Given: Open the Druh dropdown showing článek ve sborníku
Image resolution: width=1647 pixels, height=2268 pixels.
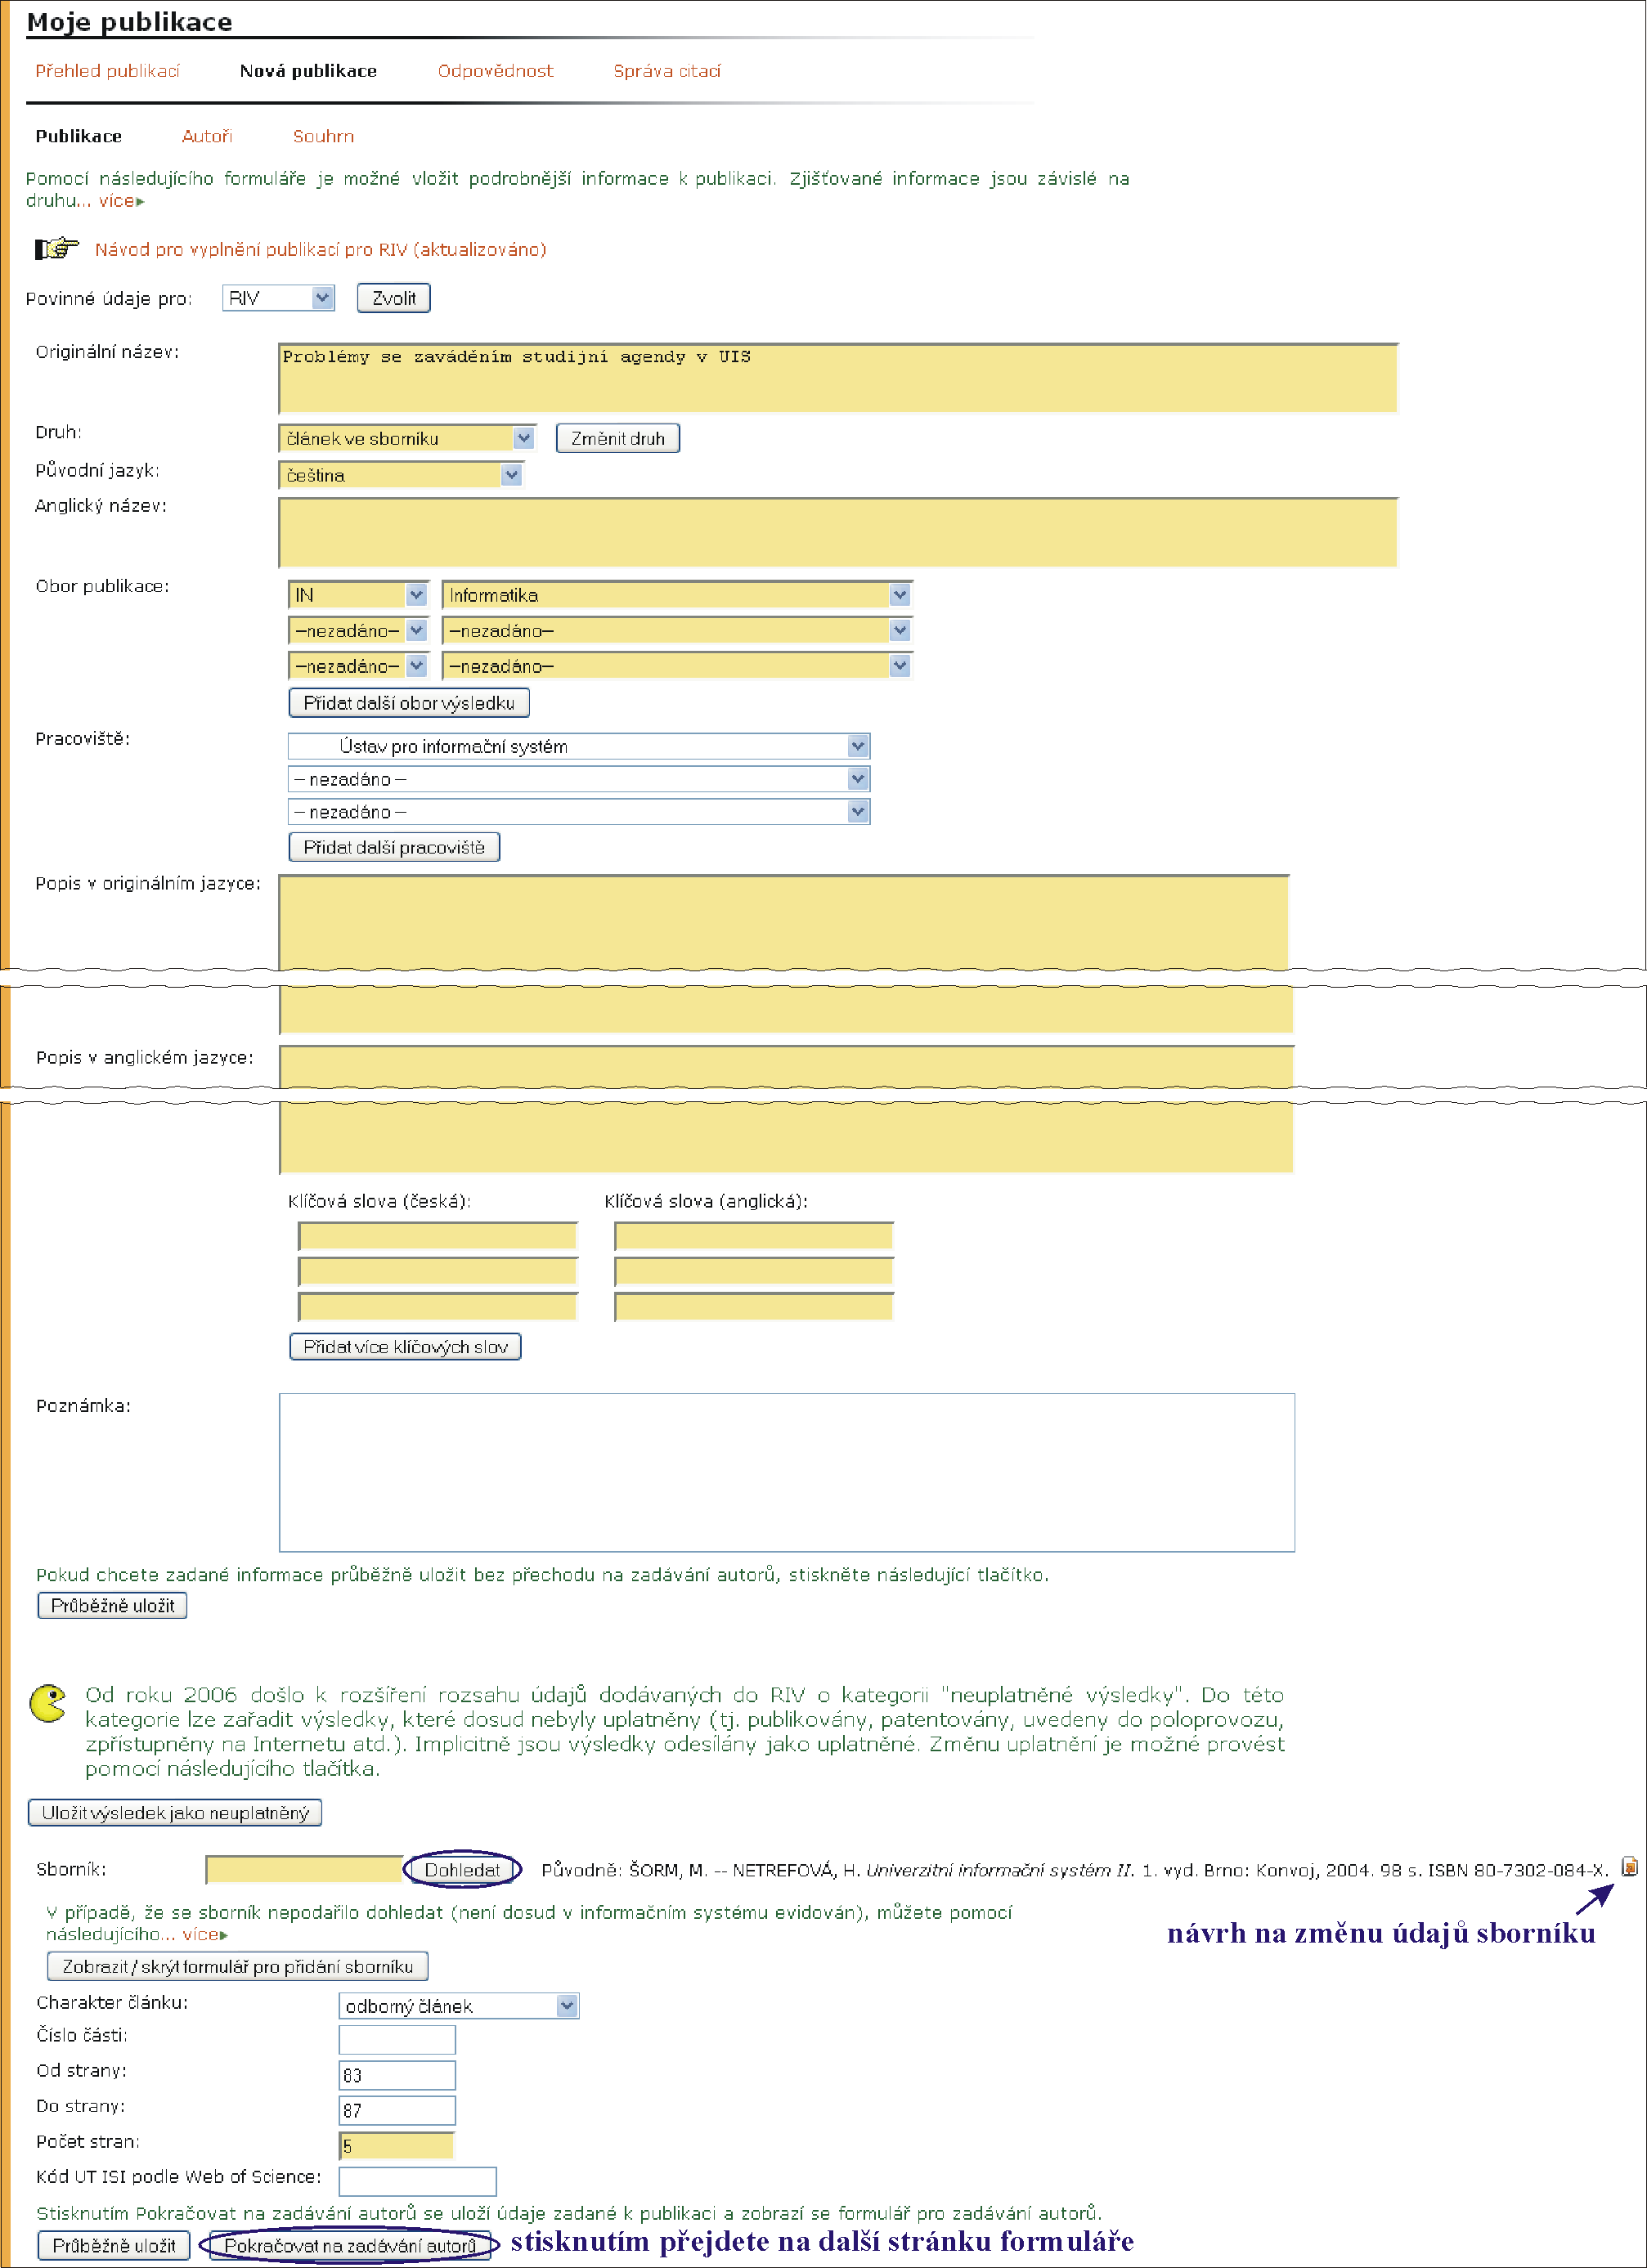Looking at the screenshot, I should click(407, 438).
